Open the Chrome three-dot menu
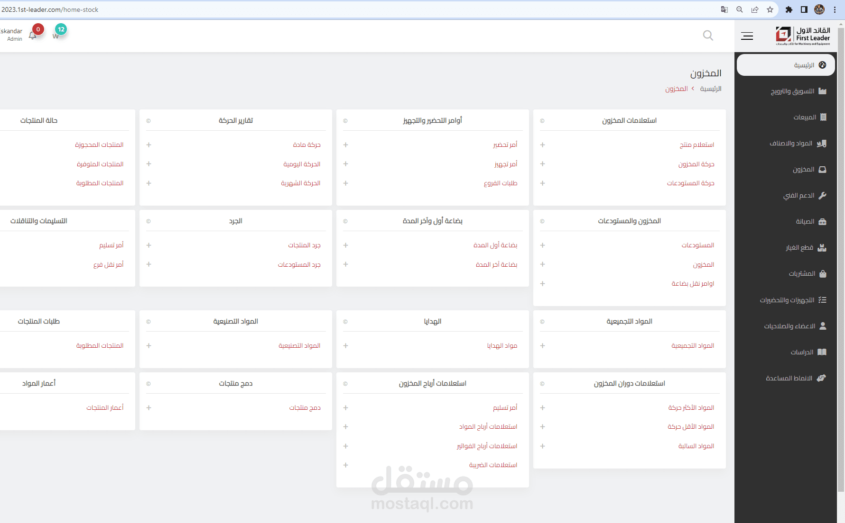845x523 pixels. 835,9
